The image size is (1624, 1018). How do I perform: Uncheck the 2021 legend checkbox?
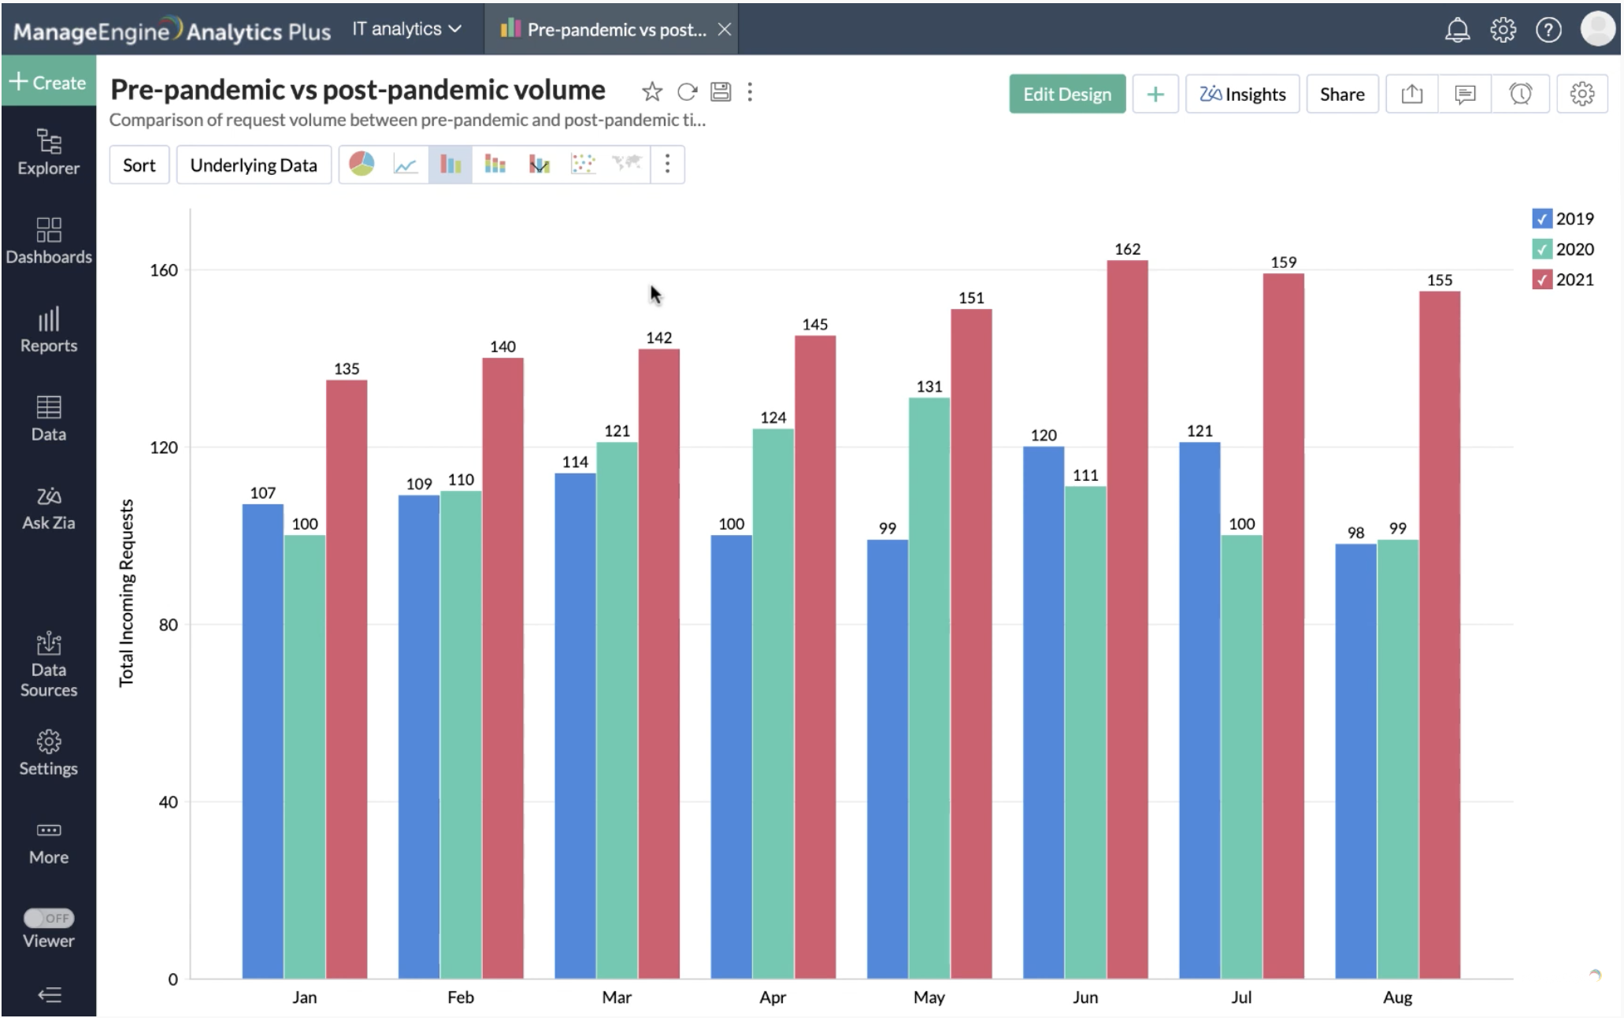click(x=1541, y=280)
